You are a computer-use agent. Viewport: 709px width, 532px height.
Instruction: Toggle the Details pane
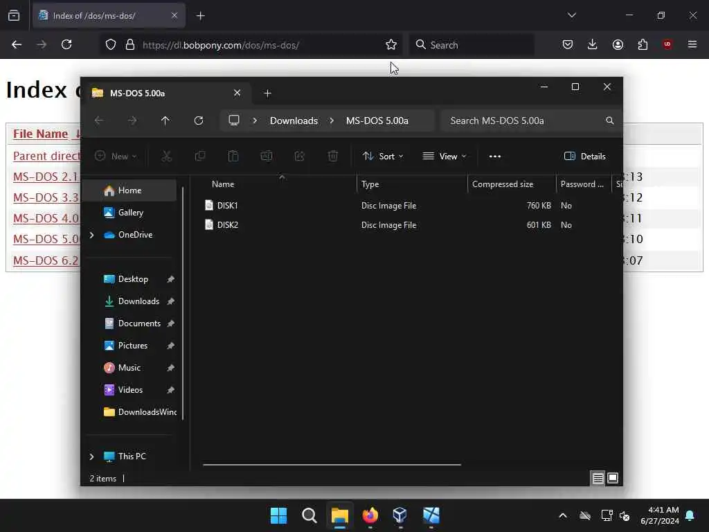coord(585,156)
